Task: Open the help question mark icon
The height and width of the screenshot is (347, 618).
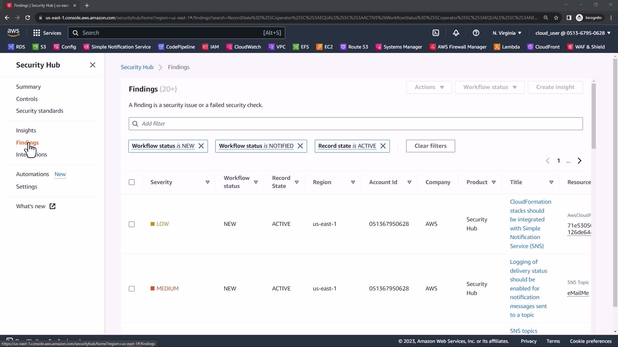Action: [x=476, y=33]
